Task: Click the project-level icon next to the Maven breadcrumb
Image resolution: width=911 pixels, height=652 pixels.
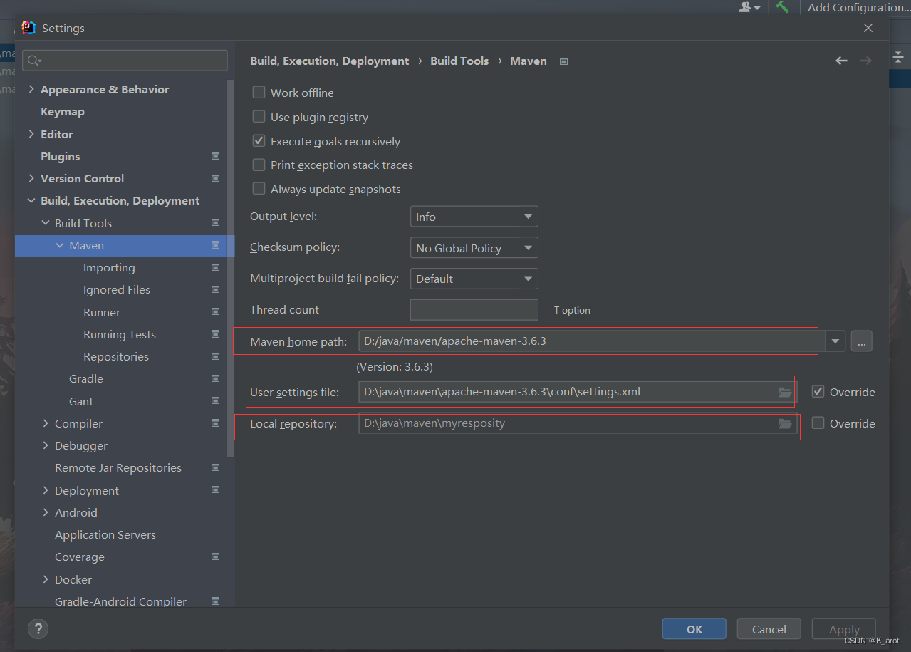Action: point(563,61)
